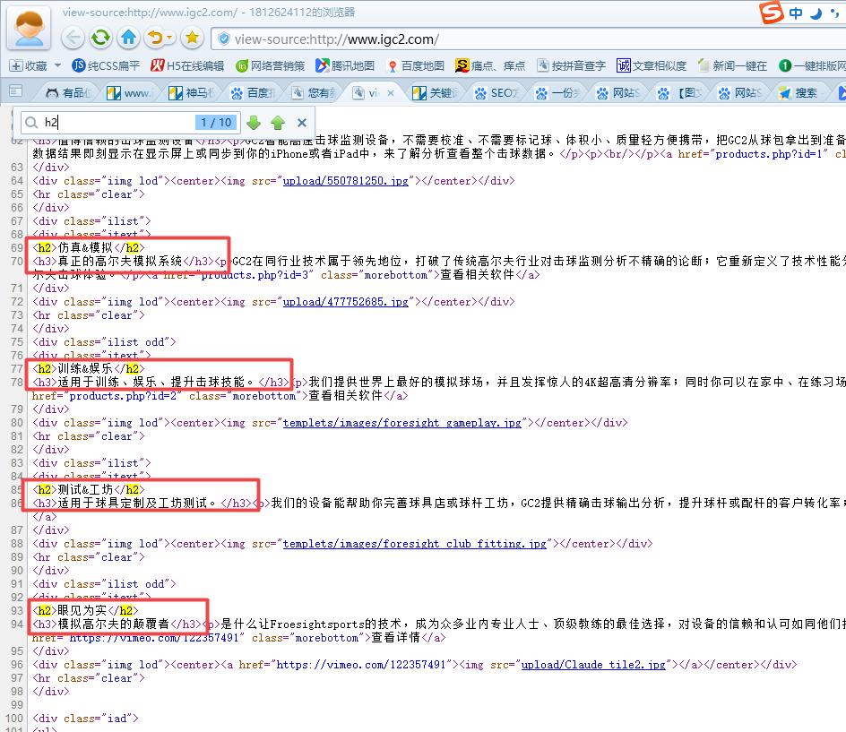Click the user avatar profile picture
This screenshot has width=846, height=732.
pos(30,28)
